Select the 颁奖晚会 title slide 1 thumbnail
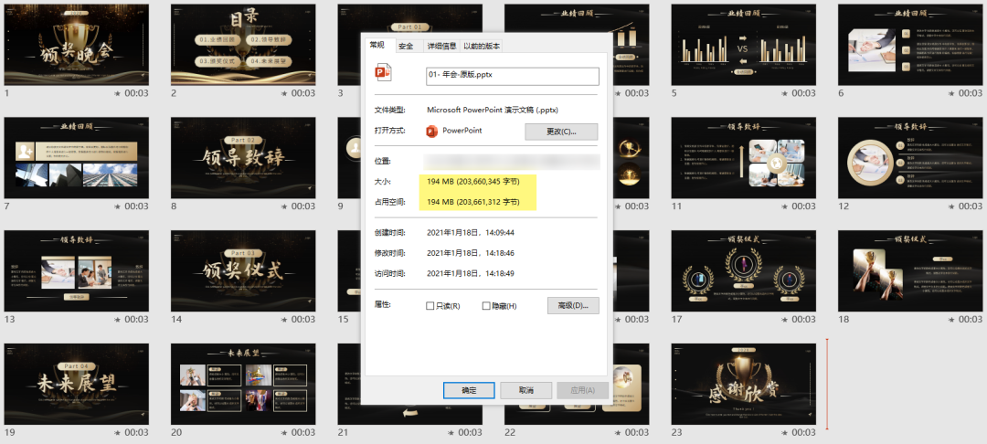This screenshot has width=987, height=444. coord(77,45)
